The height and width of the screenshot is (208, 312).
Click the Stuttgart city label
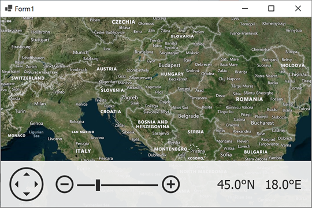pos(40,40)
